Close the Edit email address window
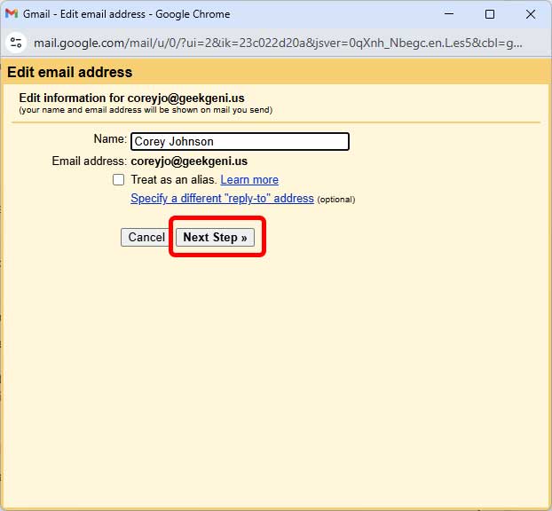552x511 pixels. 531,14
